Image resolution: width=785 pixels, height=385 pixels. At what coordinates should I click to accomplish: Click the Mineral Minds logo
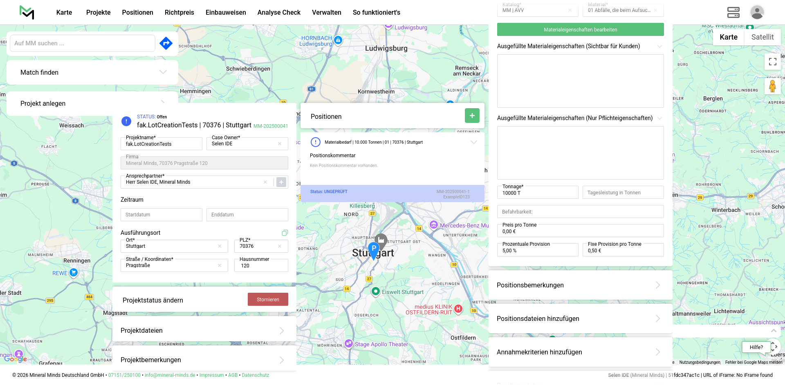click(27, 12)
